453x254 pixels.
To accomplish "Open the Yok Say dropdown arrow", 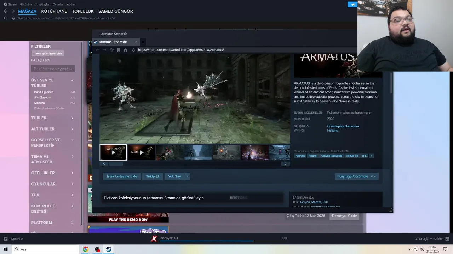I will [x=188, y=176].
